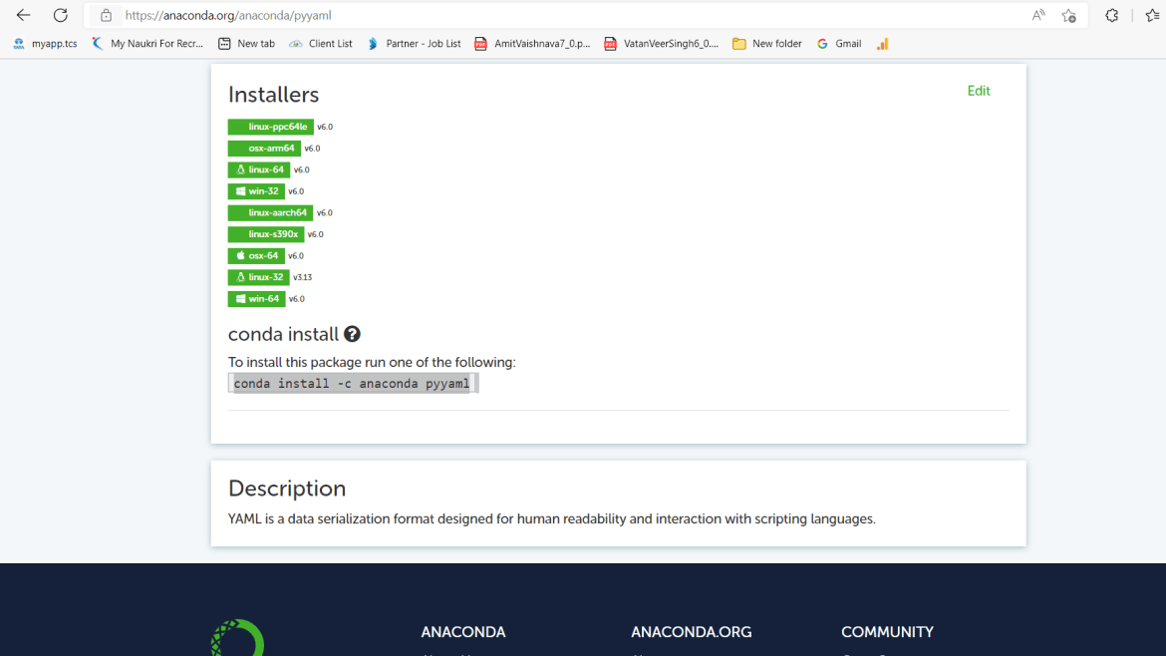Viewport: 1166px width, 656px height.
Task: Open the myapp.tcs bookmark
Action: (45, 44)
